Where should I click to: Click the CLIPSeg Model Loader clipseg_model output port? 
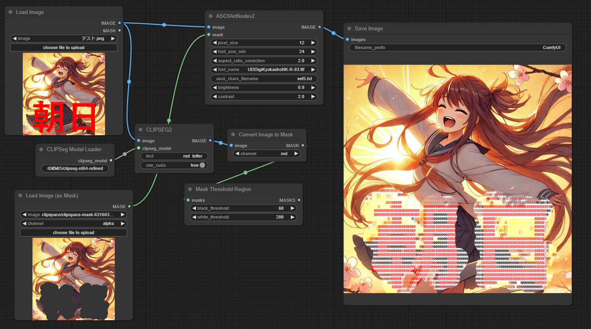tap(111, 161)
